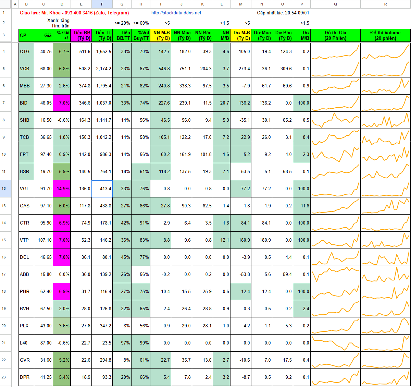Click the FPT price sparkline chart

click(x=335, y=154)
